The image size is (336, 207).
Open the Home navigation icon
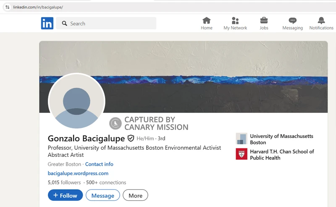pyautogui.click(x=207, y=21)
